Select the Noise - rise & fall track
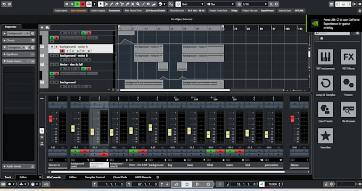 point(71,64)
